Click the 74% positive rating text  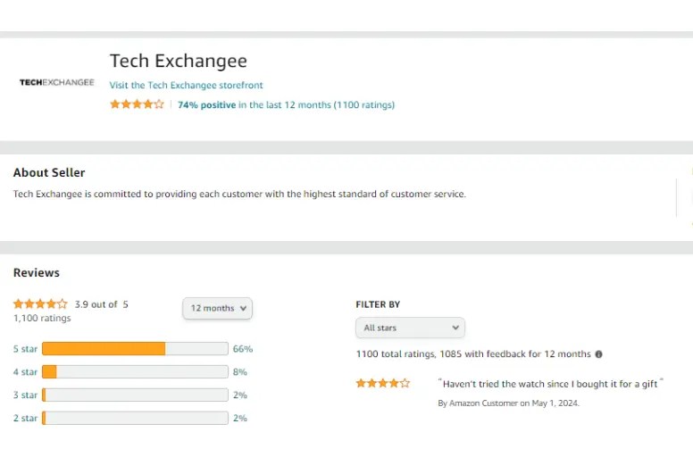coord(206,105)
